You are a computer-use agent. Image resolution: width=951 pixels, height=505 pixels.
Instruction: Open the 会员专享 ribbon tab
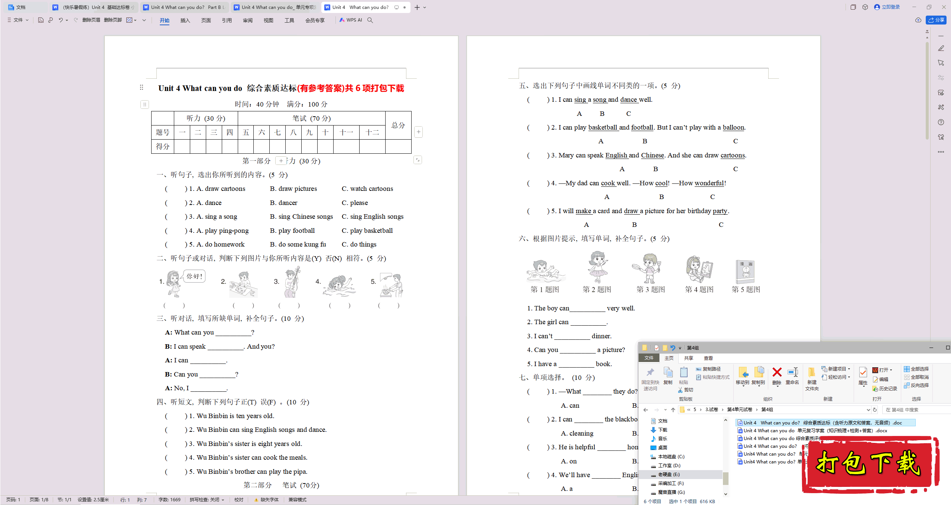315,20
